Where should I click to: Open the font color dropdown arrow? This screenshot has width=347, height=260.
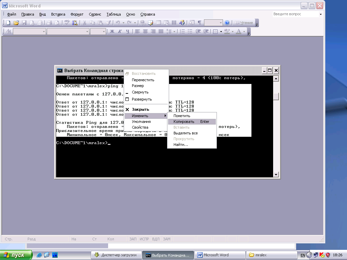point(244,31)
